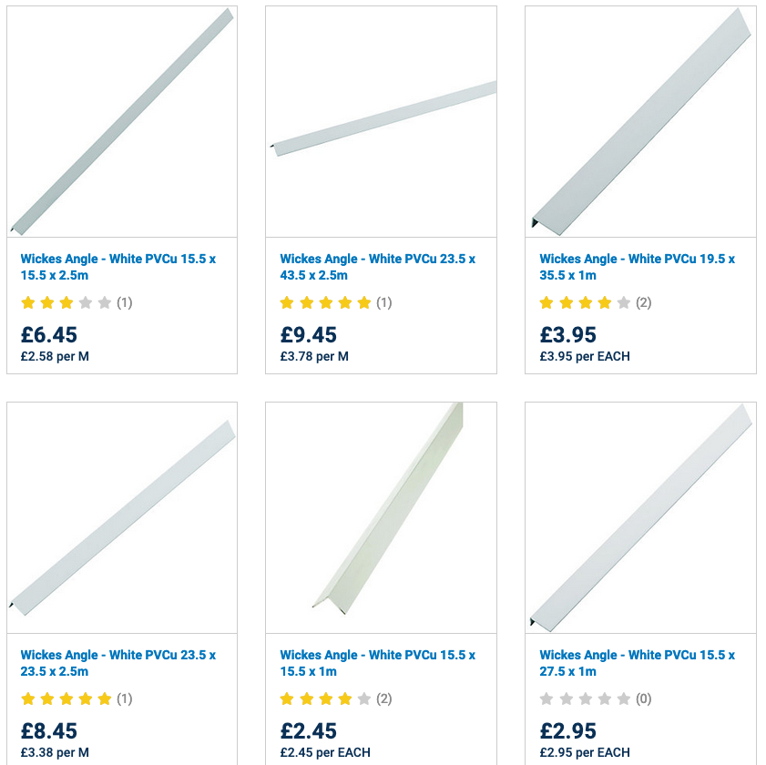The height and width of the screenshot is (765, 766).
Task: Click the £6.45 product image thumbnail
Action: click(122, 121)
